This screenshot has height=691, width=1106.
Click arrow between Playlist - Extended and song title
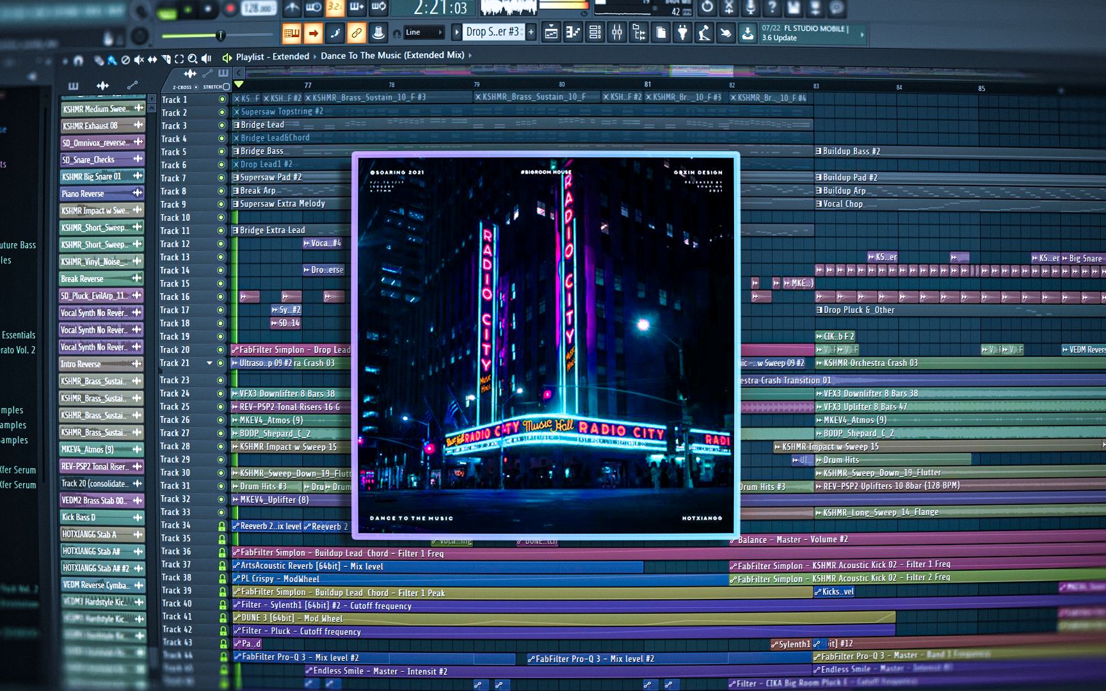315,56
